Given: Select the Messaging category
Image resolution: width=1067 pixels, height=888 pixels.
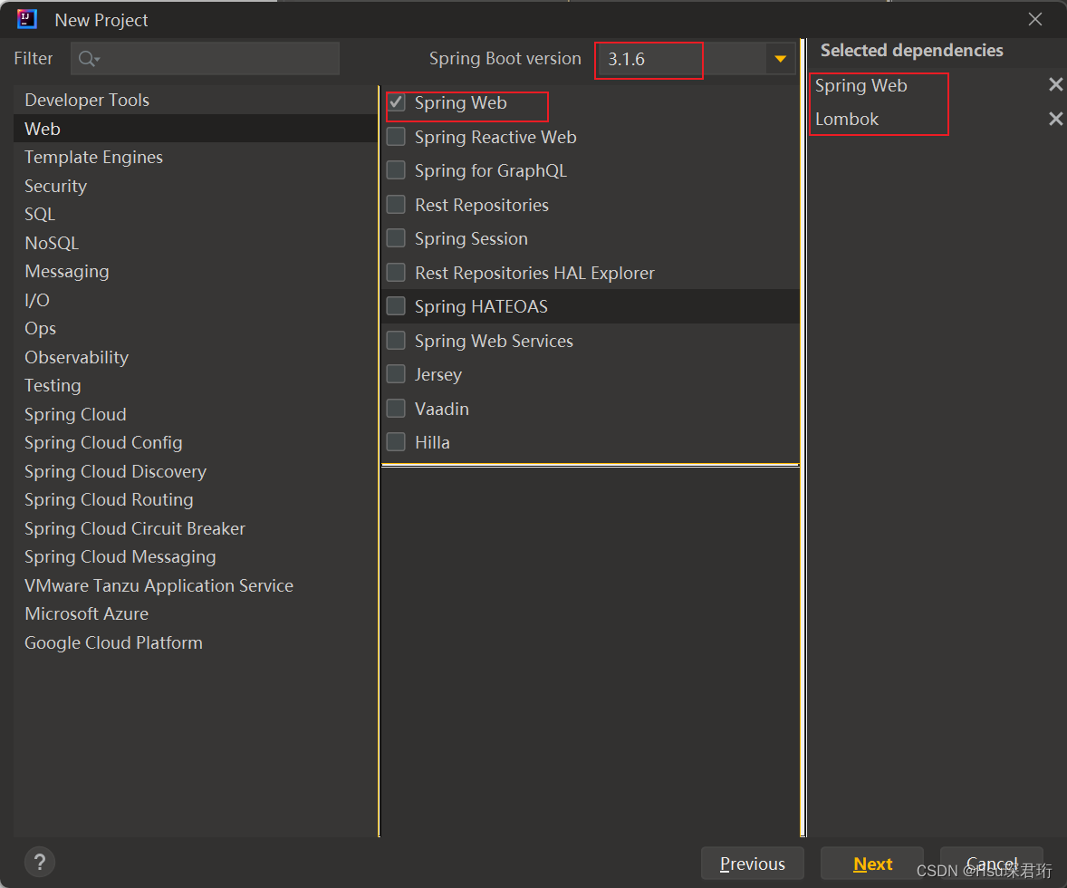Looking at the screenshot, I should click(196, 272).
